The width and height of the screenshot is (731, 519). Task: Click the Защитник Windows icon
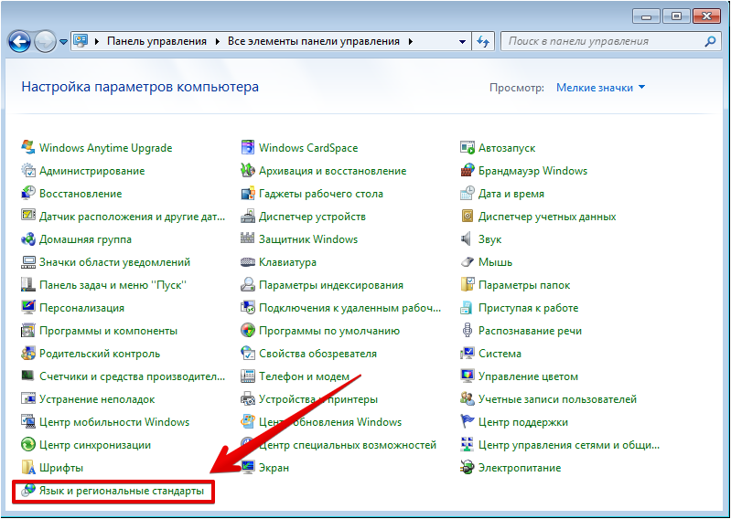[x=248, y=238]
